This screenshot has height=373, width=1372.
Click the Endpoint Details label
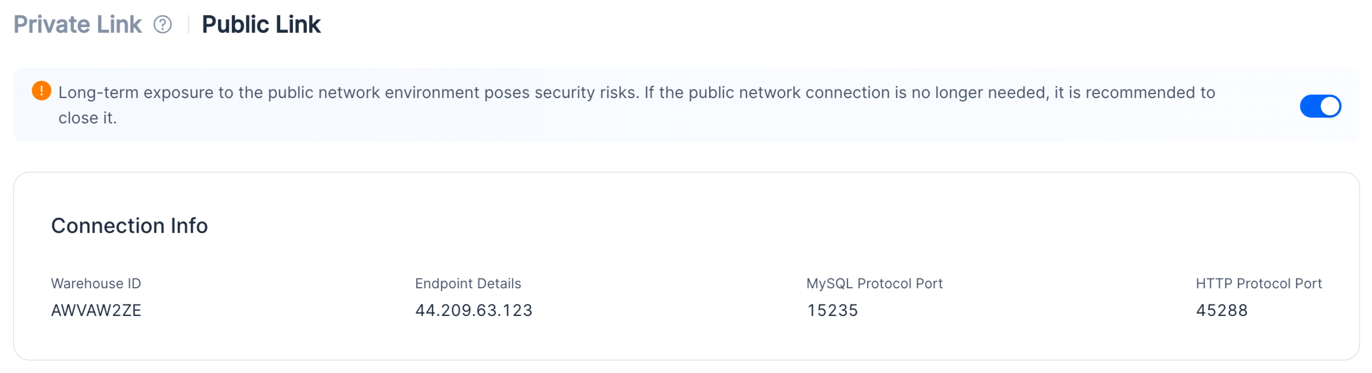coord(468,284)
